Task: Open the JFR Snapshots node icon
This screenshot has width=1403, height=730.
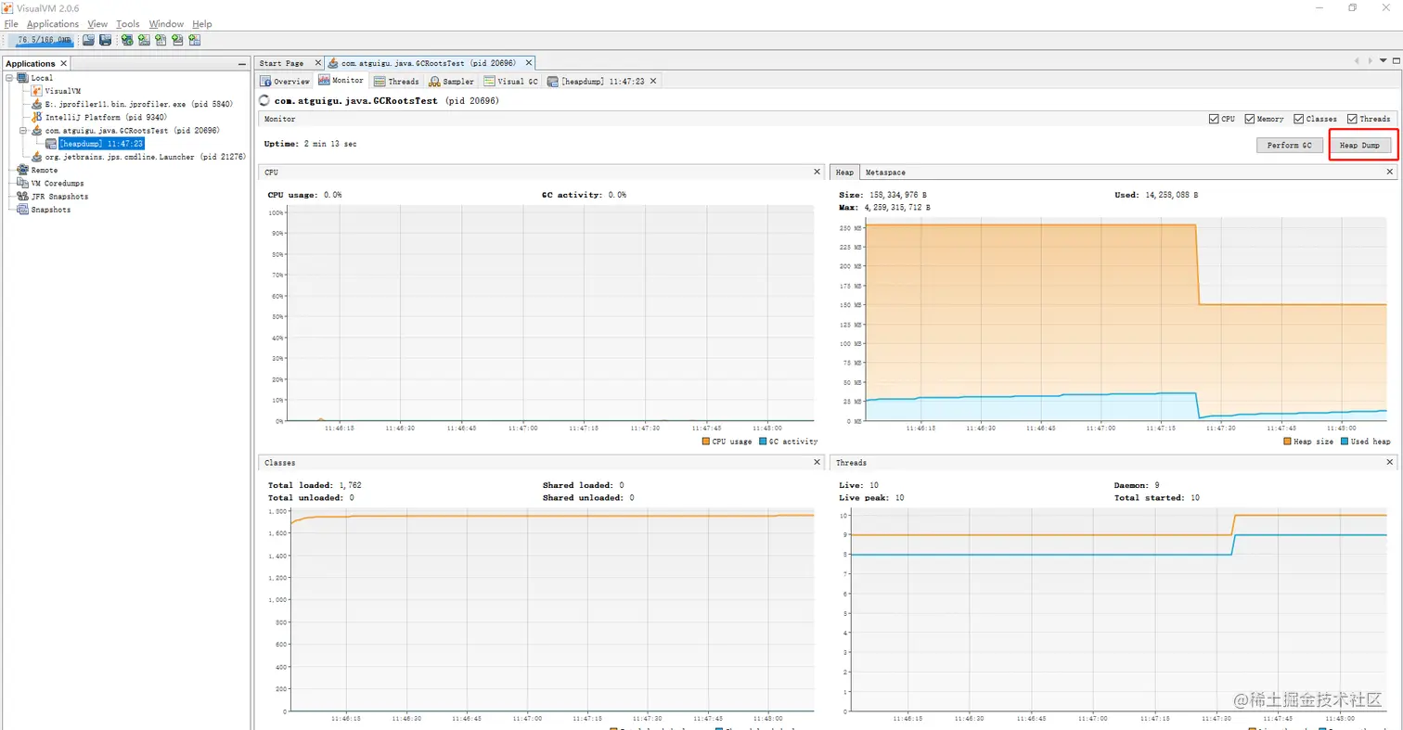Action: [23, 197]
